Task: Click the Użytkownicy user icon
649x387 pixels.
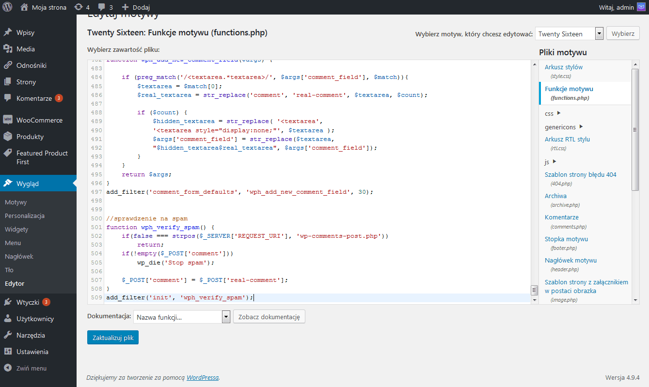Action: pos(8,319)
